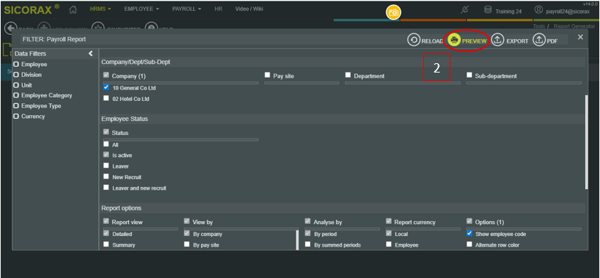Toggle the Status header checkbox
Image resolution: width=600 pixels, height=278 pixels.
[106, 132]
